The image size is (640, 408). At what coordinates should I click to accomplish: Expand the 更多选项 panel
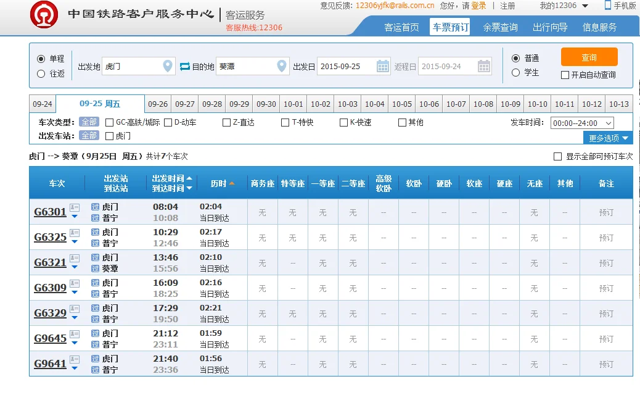[604, 137]
